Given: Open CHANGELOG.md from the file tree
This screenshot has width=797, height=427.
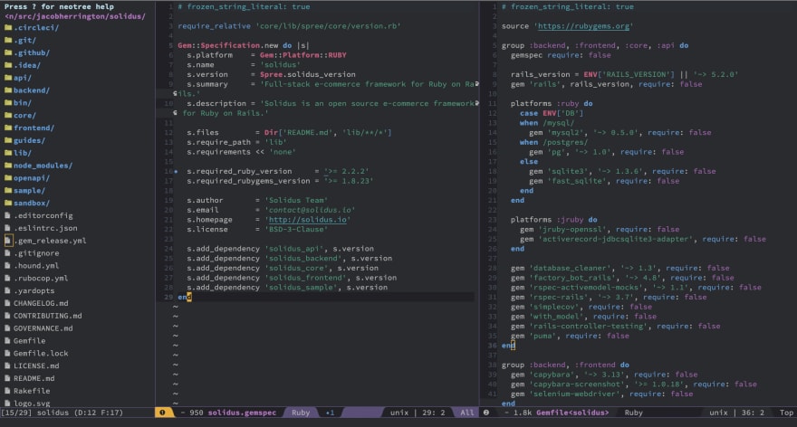Looking at the screenshot, I should click(41, 303).
